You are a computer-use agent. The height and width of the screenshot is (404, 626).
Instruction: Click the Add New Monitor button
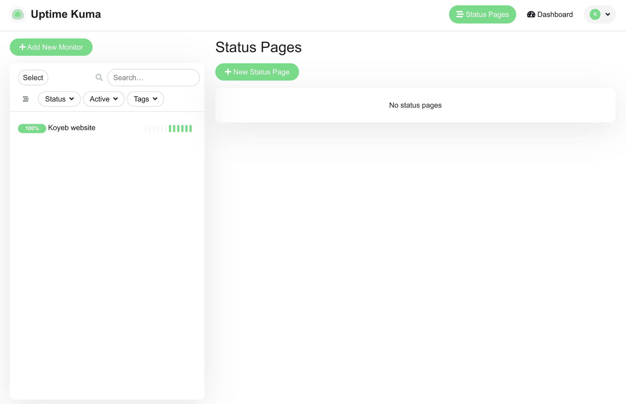pyautogui.click(x=51, y=47)
